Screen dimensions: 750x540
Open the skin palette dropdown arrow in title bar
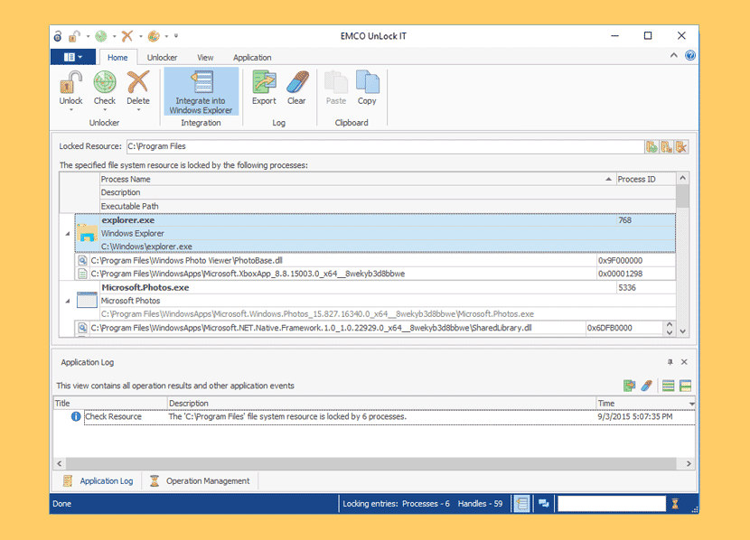[166, 36]
